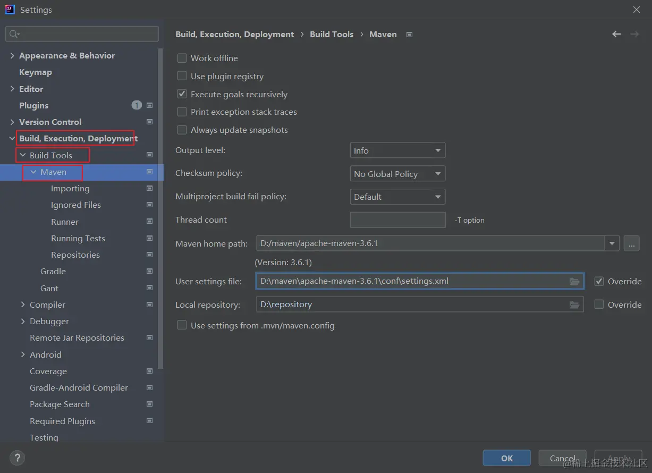Click the project-level icon beside Compiler
The width and height of the screenshot is (652, 473).
(x=149, y=305)
